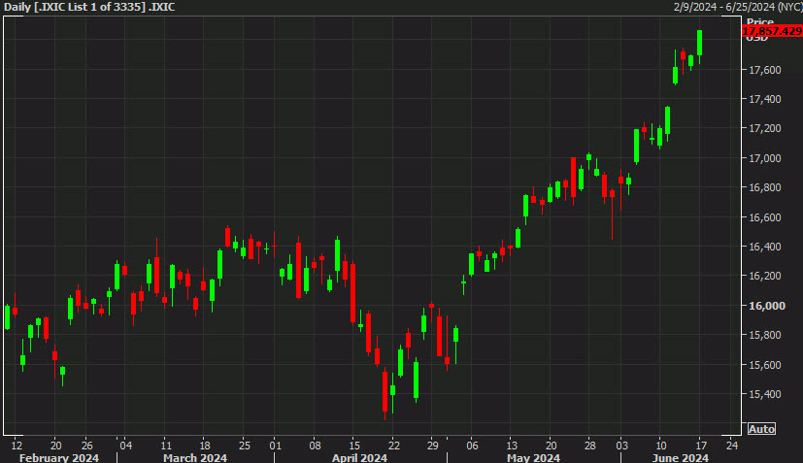
Task: Select the March 2024 month label
Action: coord(195,457)
